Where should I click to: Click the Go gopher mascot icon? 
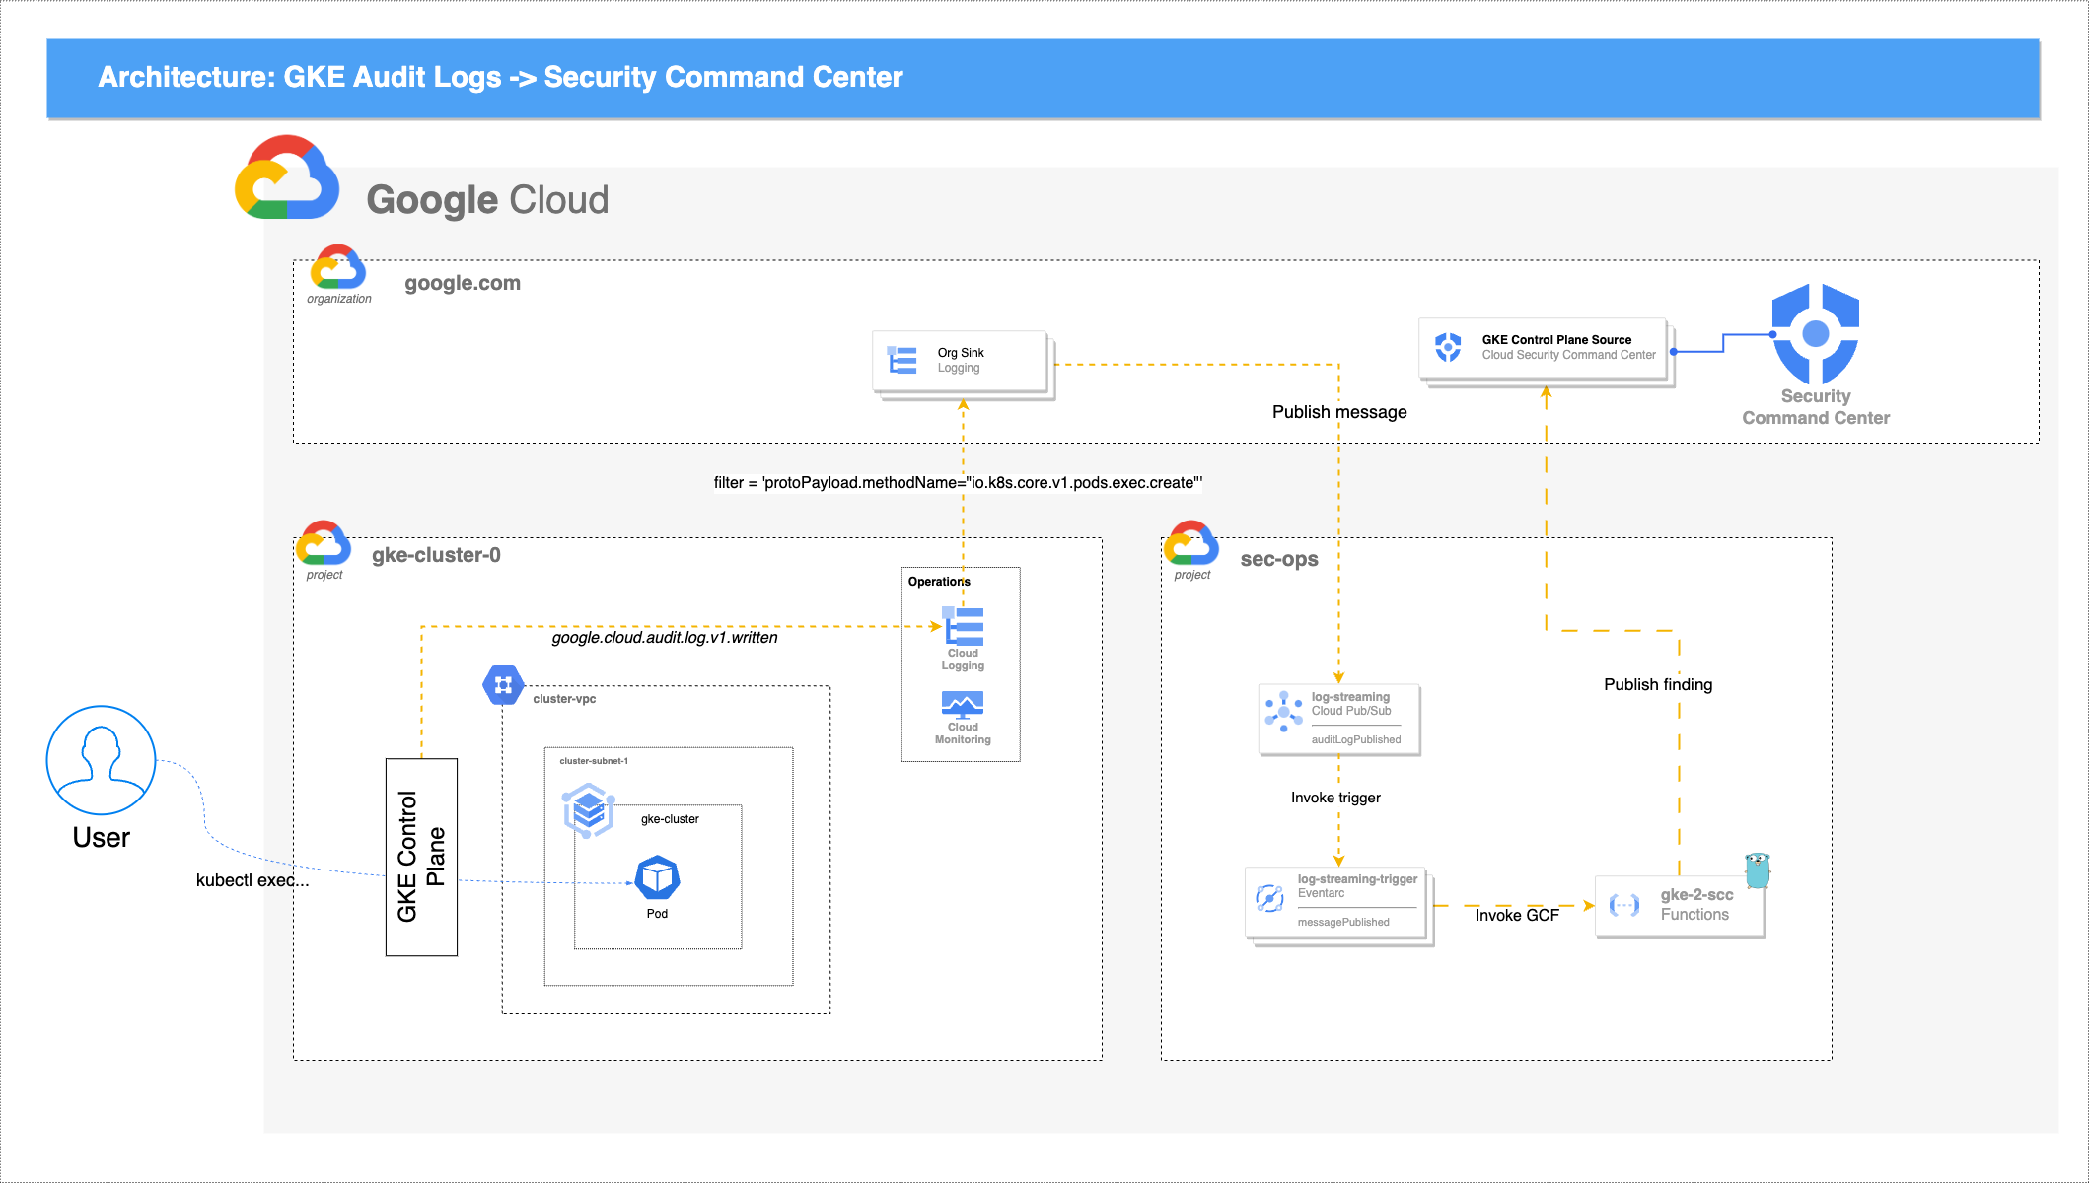(1757, 870)
